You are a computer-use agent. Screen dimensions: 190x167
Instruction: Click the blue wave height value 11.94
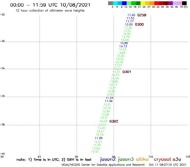pyautogui.click(x=110, y=98)
